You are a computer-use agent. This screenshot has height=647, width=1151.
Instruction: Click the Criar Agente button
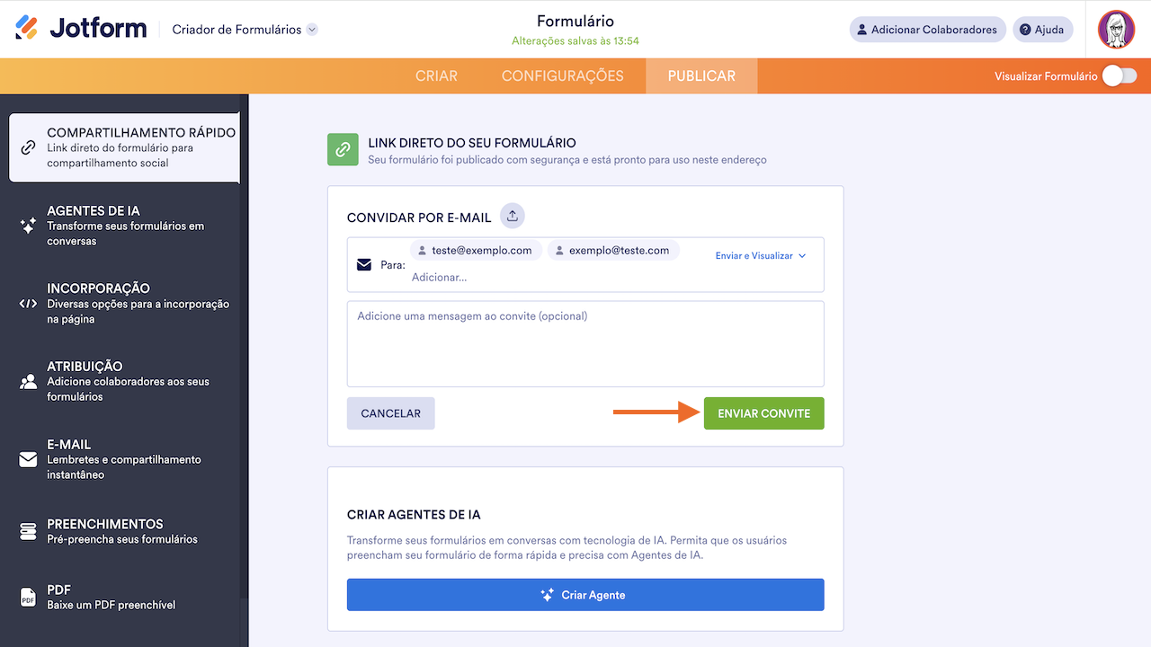[585, 595]
